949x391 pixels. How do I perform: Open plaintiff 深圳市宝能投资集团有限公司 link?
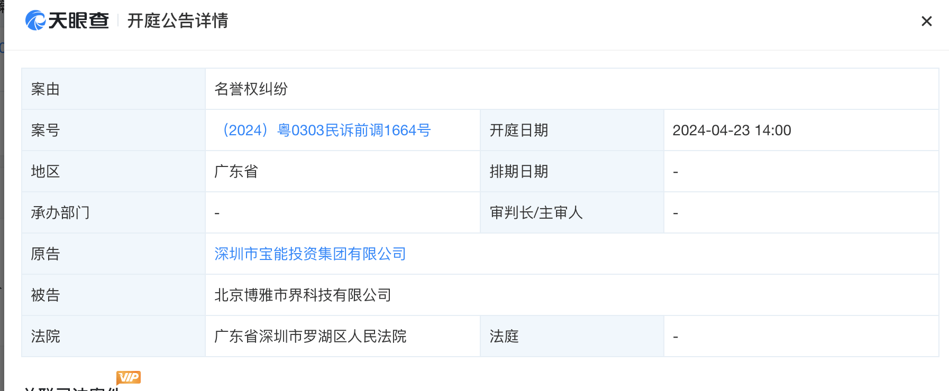pyautogui.click(x=310, y=254)
